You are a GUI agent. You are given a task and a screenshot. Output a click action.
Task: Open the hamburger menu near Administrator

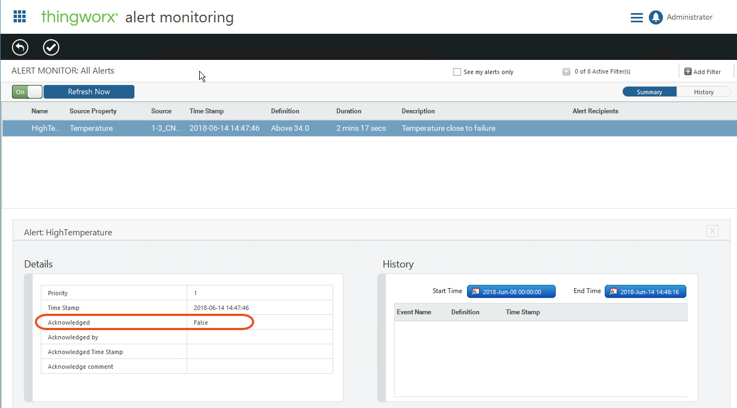636,17
